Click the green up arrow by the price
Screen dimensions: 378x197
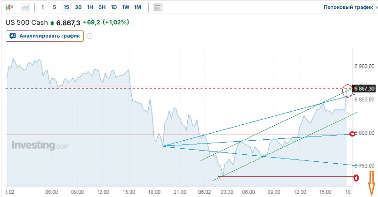[52, 23]
